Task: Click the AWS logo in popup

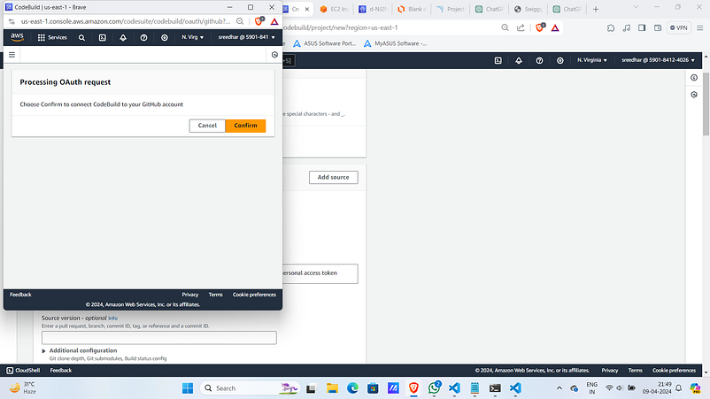Action: [x=17, y=37]
